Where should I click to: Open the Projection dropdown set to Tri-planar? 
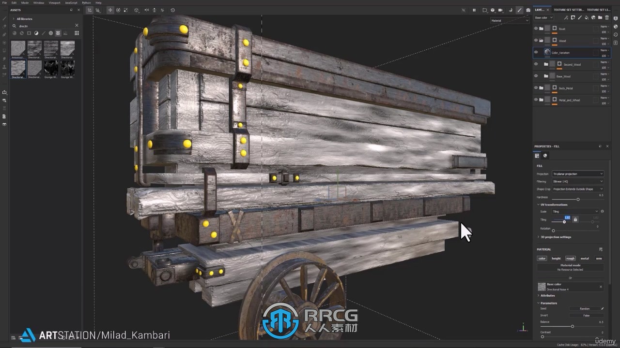(578, 174)
